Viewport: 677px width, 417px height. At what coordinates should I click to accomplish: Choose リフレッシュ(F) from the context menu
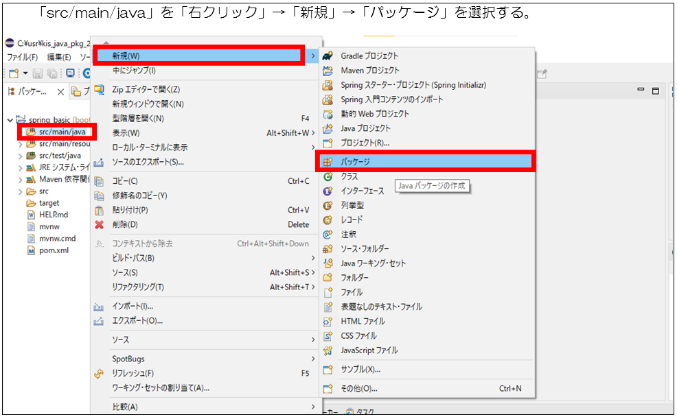tap(133, 373)
